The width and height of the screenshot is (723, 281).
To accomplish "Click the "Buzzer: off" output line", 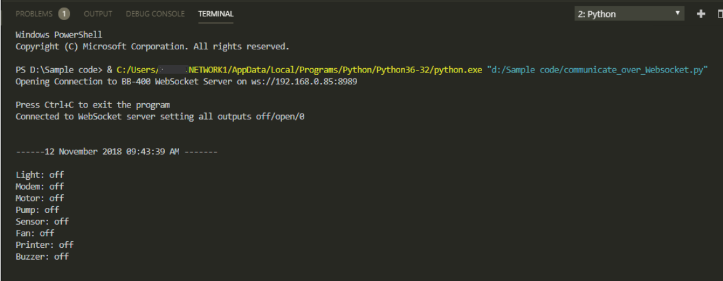I will pyautogui.click(x=42, y=257).
